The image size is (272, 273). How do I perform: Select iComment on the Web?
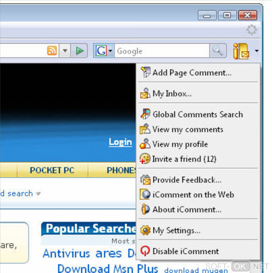click(198, 194)
